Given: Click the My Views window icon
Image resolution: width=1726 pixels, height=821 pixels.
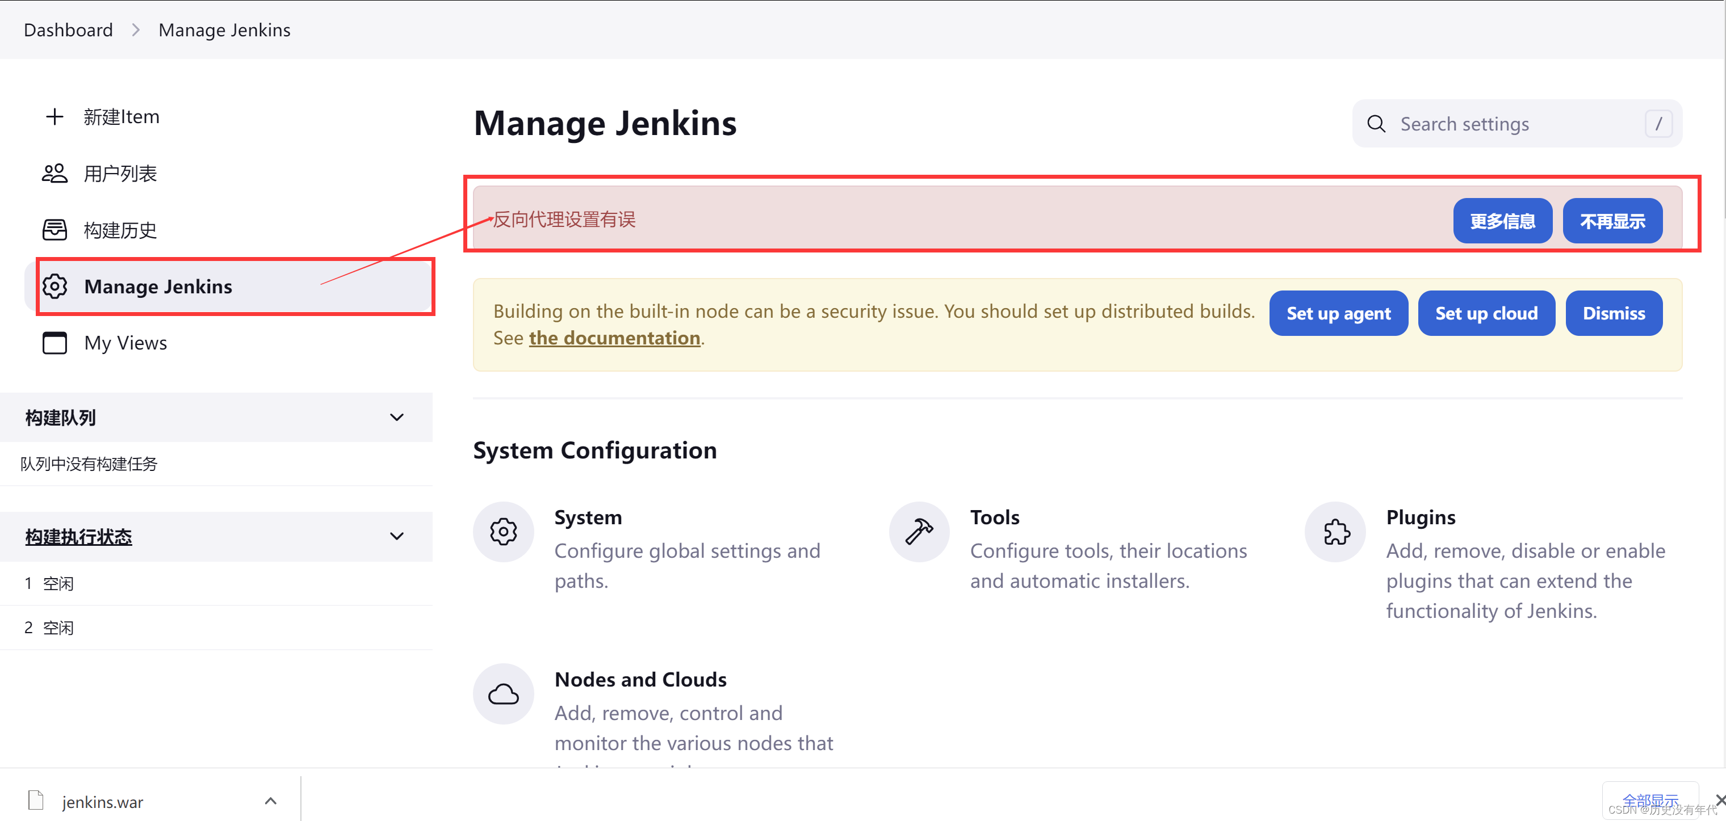Looking at the screenshot, I should tap(55, 343).
